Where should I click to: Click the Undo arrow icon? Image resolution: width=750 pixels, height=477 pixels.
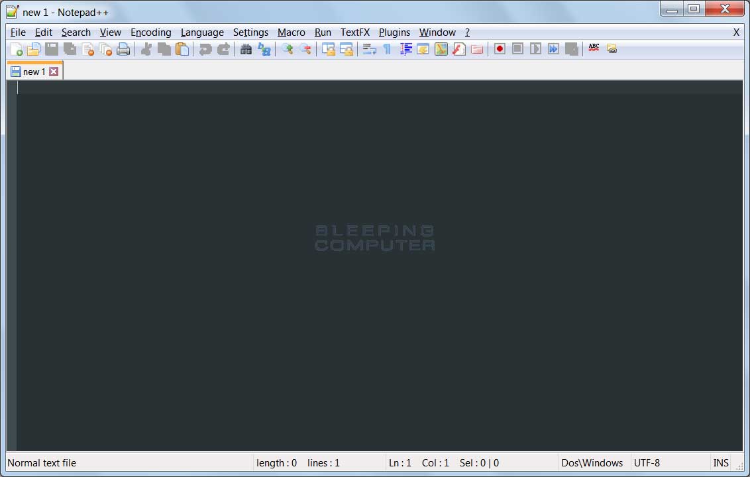[x=205, y=49]
